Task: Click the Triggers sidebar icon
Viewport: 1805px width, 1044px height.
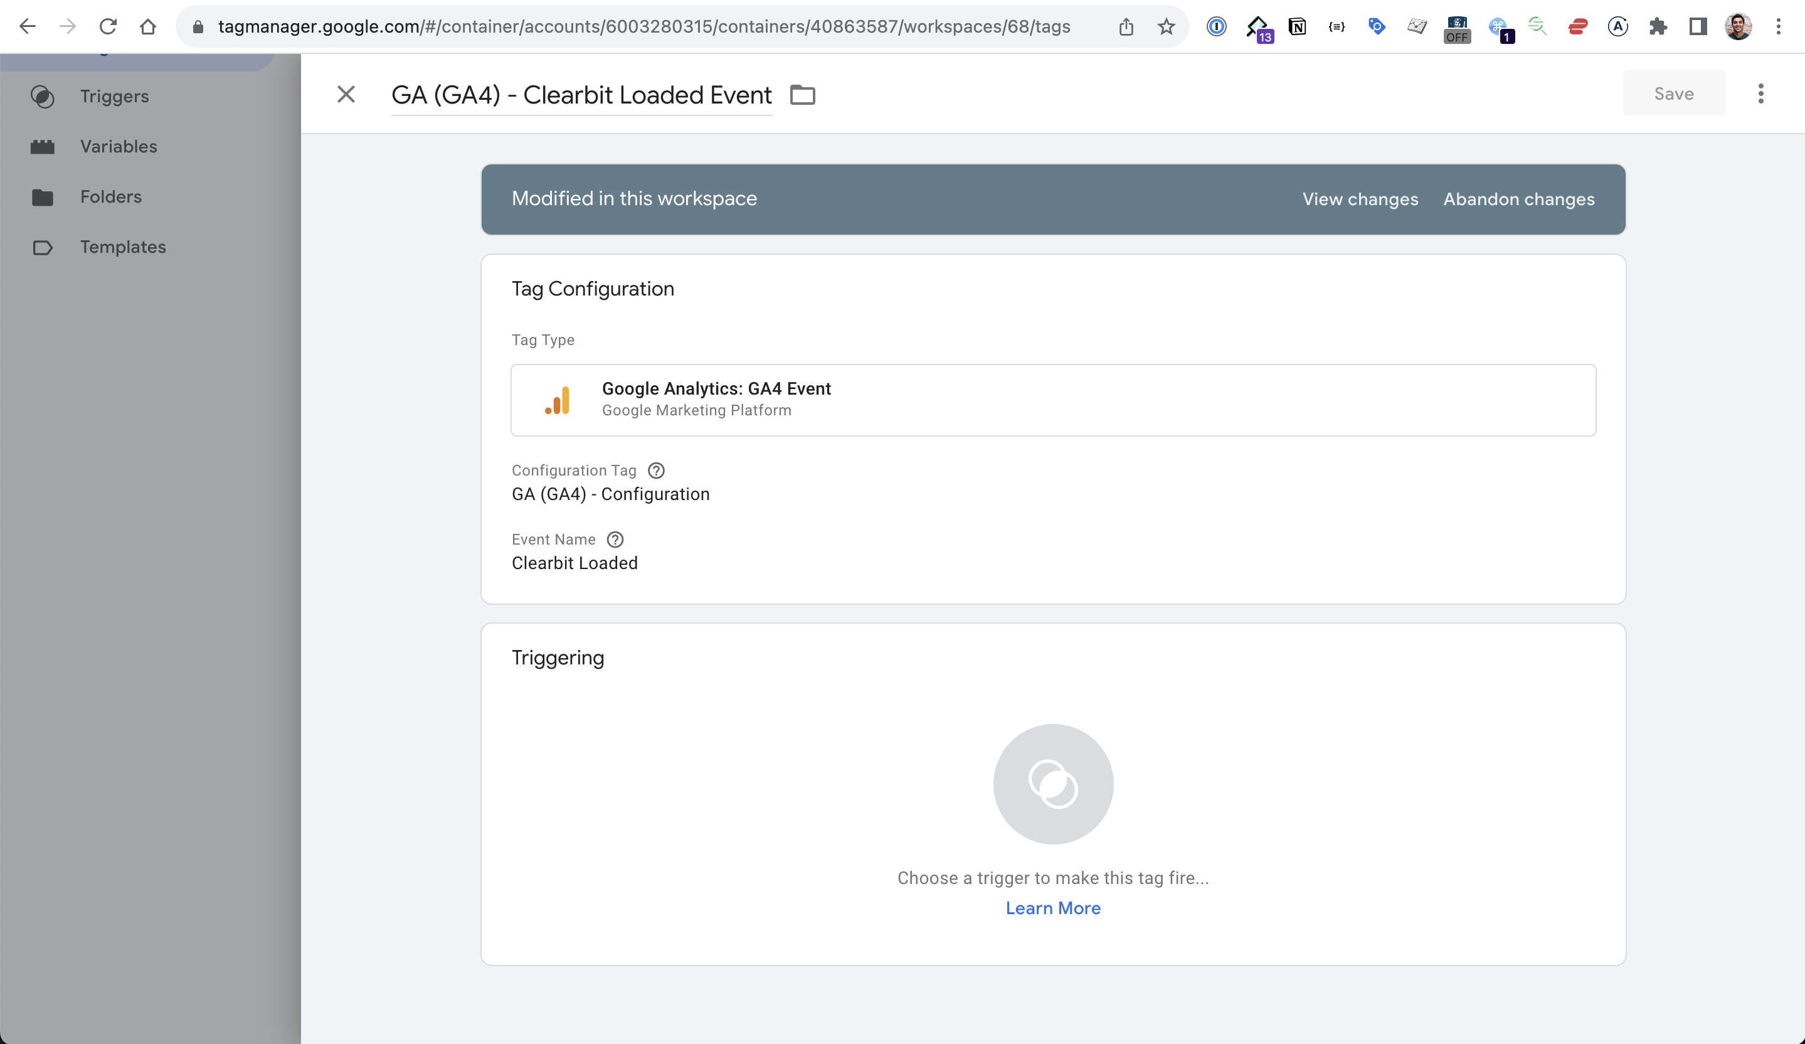Action: click(x=42, y=97)
